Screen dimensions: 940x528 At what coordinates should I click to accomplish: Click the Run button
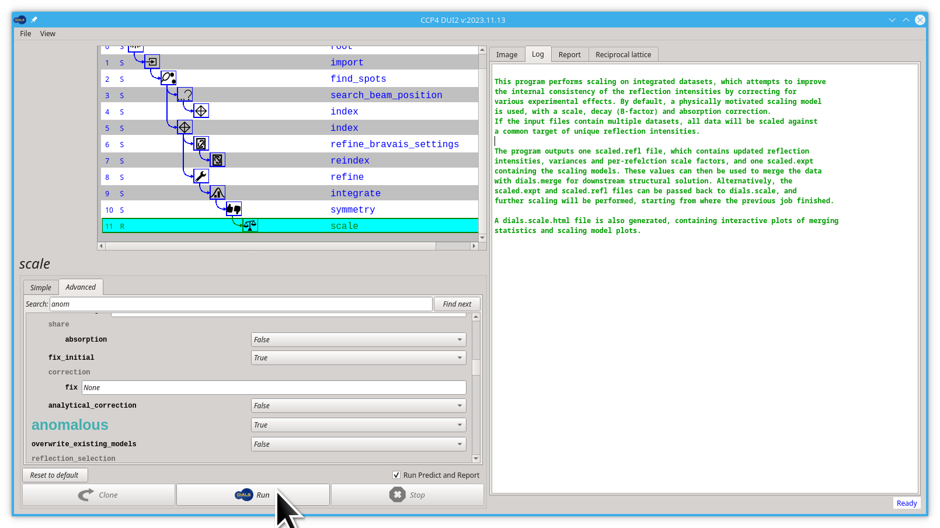click(253, 495)
